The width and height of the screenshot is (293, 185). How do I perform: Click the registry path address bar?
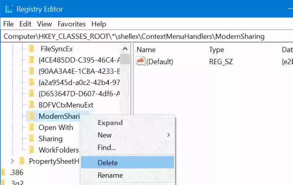tap(146, 36)
